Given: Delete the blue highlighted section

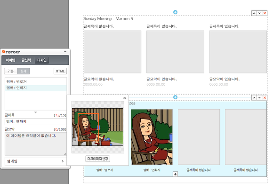Looking at the screenshot, I should (265, 98).
